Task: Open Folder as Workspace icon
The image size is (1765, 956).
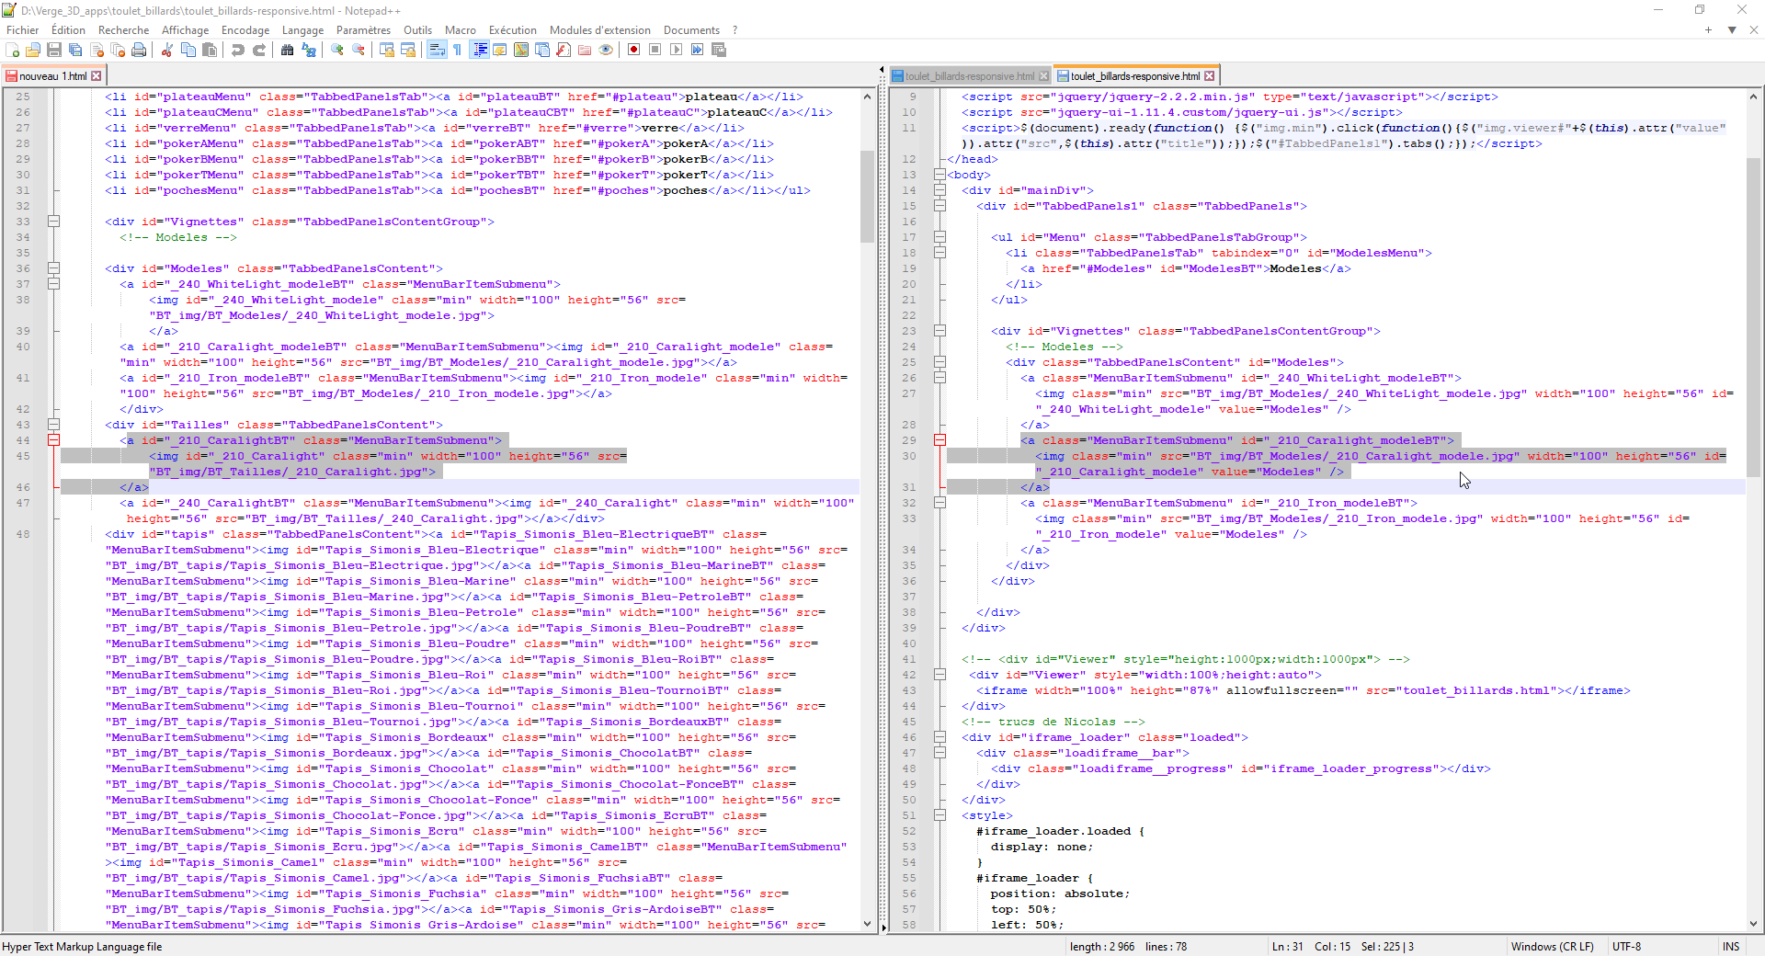Action: [585, 50]
